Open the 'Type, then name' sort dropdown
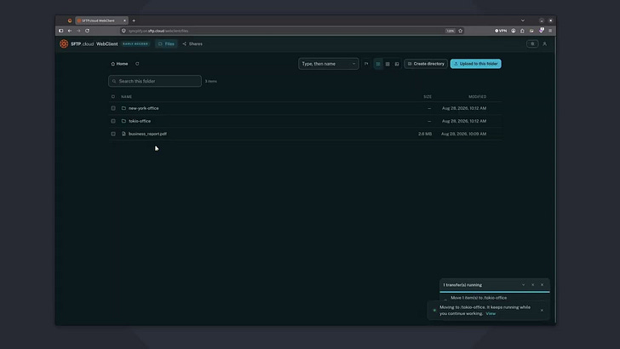This screenshot has height=349, width=620. pos(329,64)
